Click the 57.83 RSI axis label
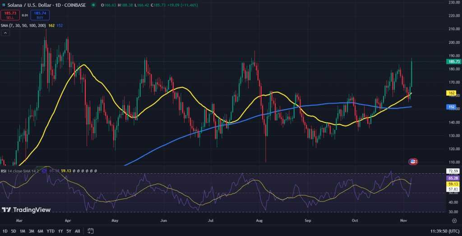Screen dimensions: 462x236 [x=453, y=189]
